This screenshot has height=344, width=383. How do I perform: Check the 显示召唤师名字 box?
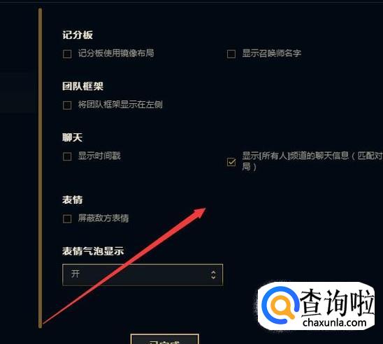[x=231, y=54]
